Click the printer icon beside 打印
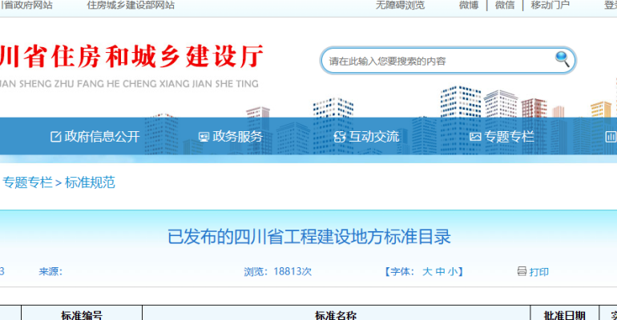617x320 pixels. coord(522,271)
